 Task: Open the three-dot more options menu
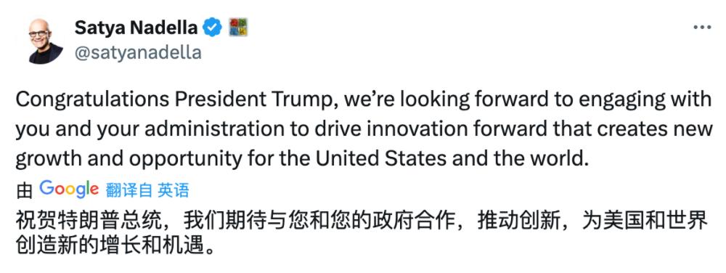coord(702,28)
